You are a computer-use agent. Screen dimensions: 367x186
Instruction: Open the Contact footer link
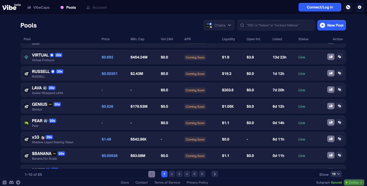[x=142, y=182]
